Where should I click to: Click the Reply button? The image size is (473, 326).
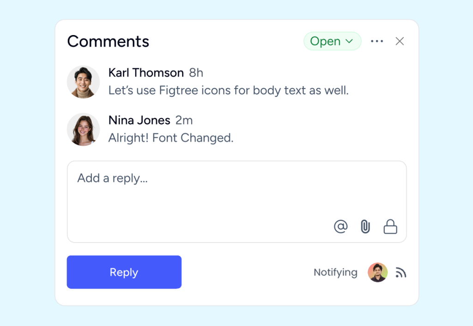click(x=124, y=272)
